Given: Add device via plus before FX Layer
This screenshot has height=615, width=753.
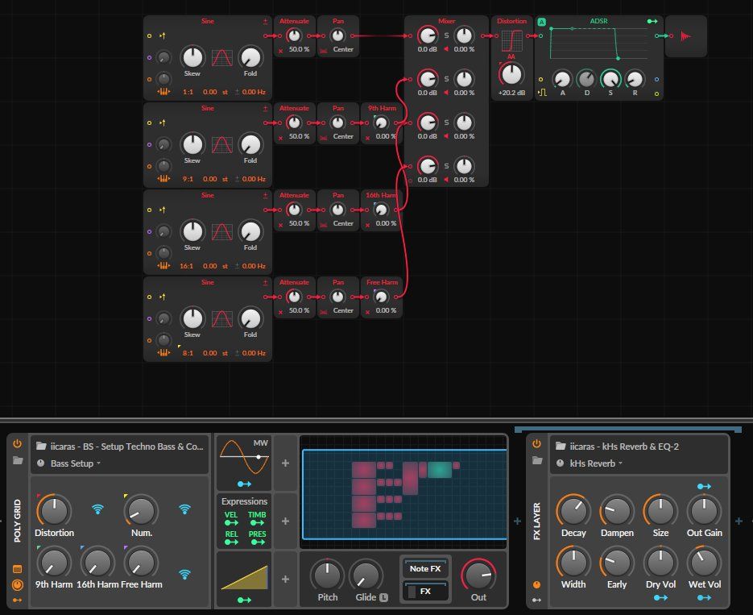Looking at the screenshot, I should [517, 521].
